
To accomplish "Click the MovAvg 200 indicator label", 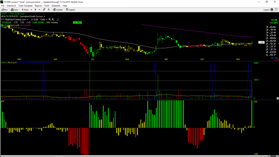I will [25, 25].
